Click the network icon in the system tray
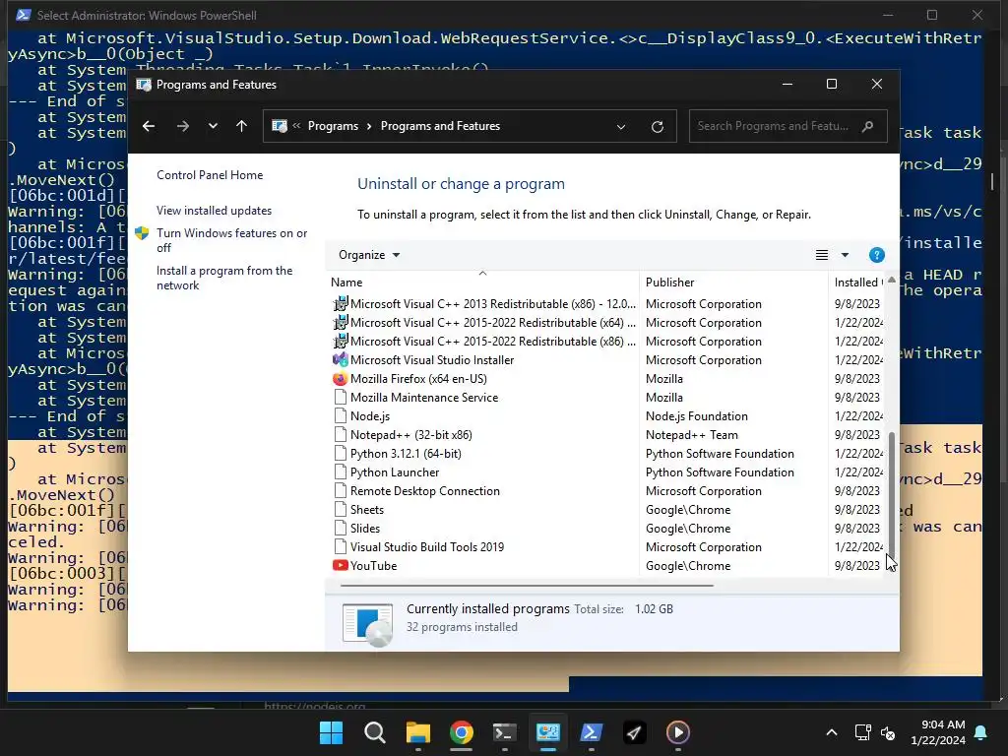Image resolution: width=1008 pixels, height=756 pixels. 862,732
